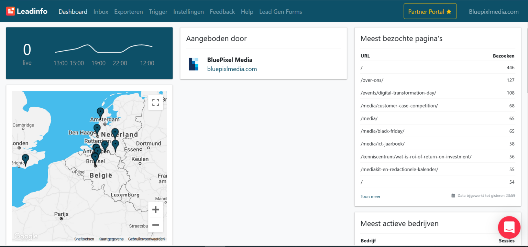
Task: Open Gebruiksvoorwaarden map link
Action: [146, 239]
